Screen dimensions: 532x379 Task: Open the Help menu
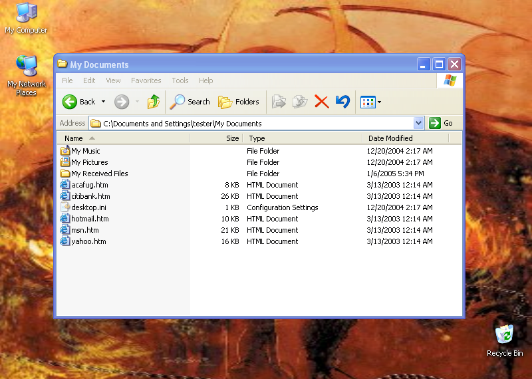pos(206,80)
